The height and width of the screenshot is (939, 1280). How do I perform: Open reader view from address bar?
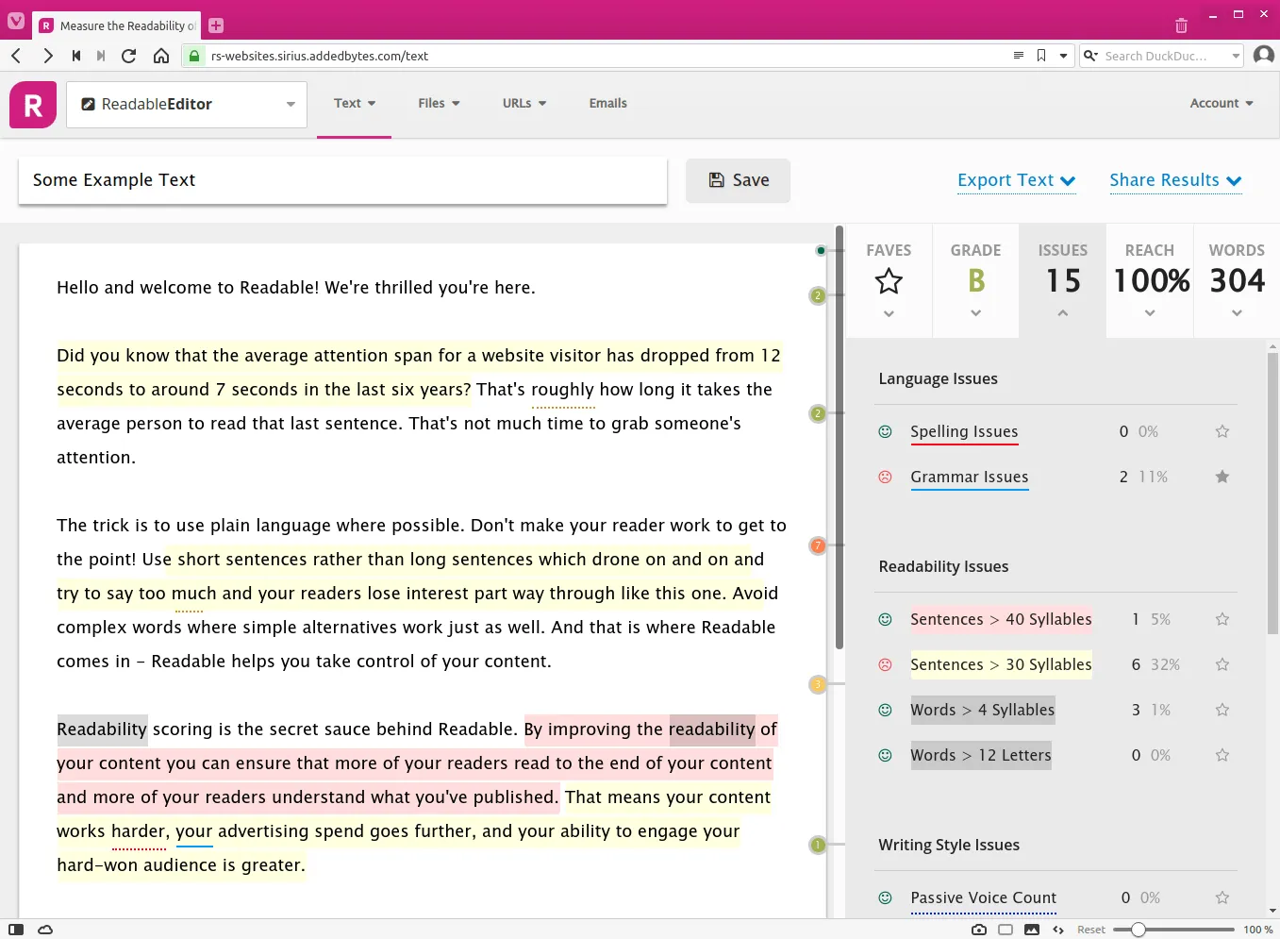tap(1019, 56)
